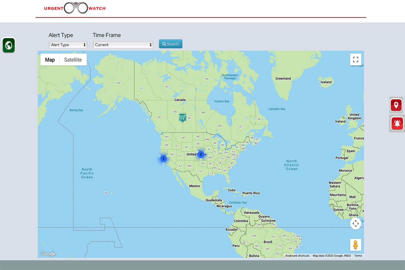
Task: Click the Keyboard shortcuts button
Action: [x=297, y=256]
